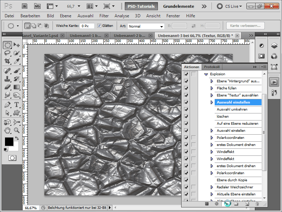Select the Clone Stamp tool
This screenshot has height=212, width=282.
(7, 79)
